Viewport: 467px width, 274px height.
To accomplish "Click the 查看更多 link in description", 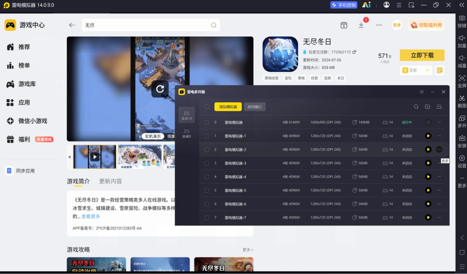I will tap(91, 216).
